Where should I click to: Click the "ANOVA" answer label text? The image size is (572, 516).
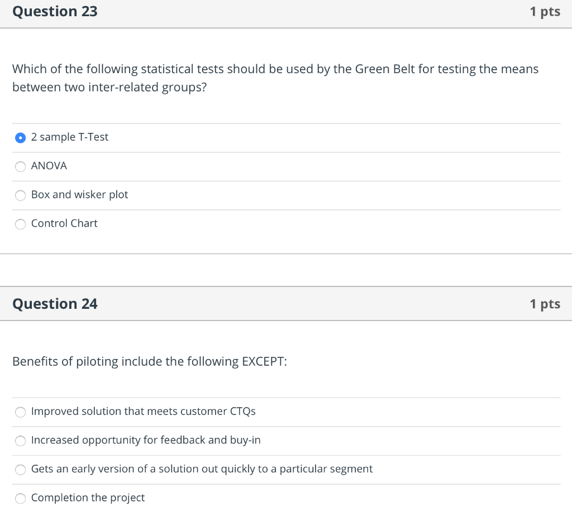click(49, 166)
